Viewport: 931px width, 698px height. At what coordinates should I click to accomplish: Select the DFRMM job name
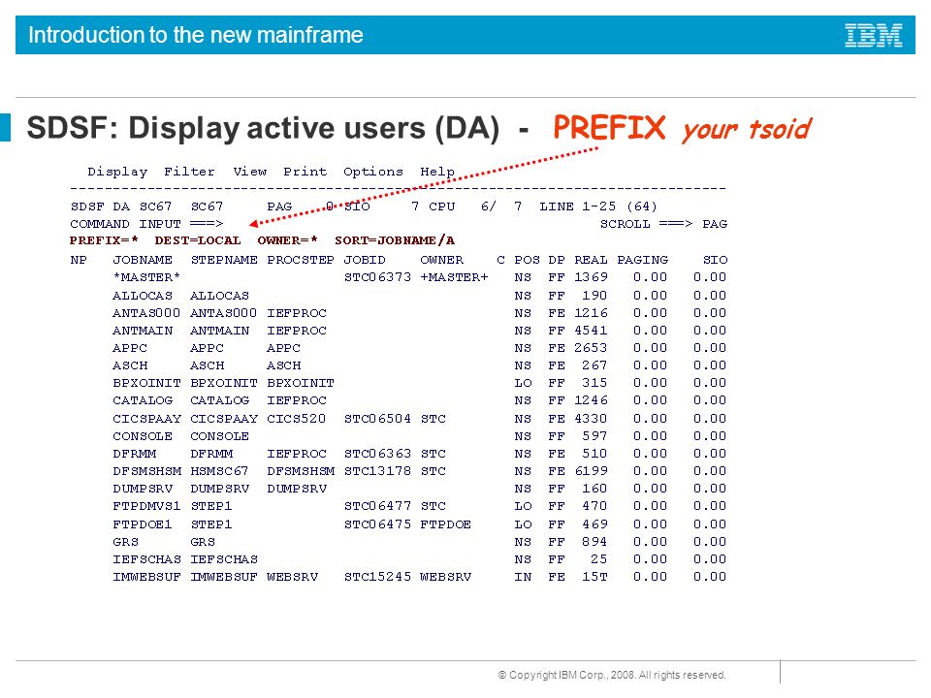pyautogui.click(x=134, y=454)
